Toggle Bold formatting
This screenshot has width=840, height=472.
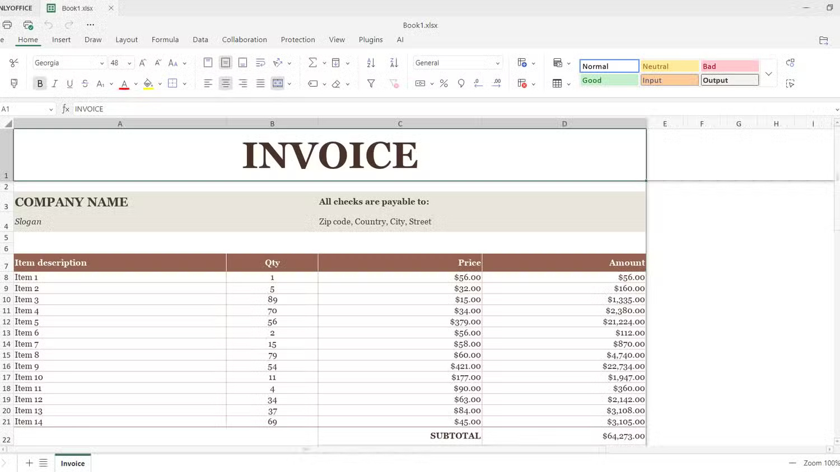tap(40, 84)
